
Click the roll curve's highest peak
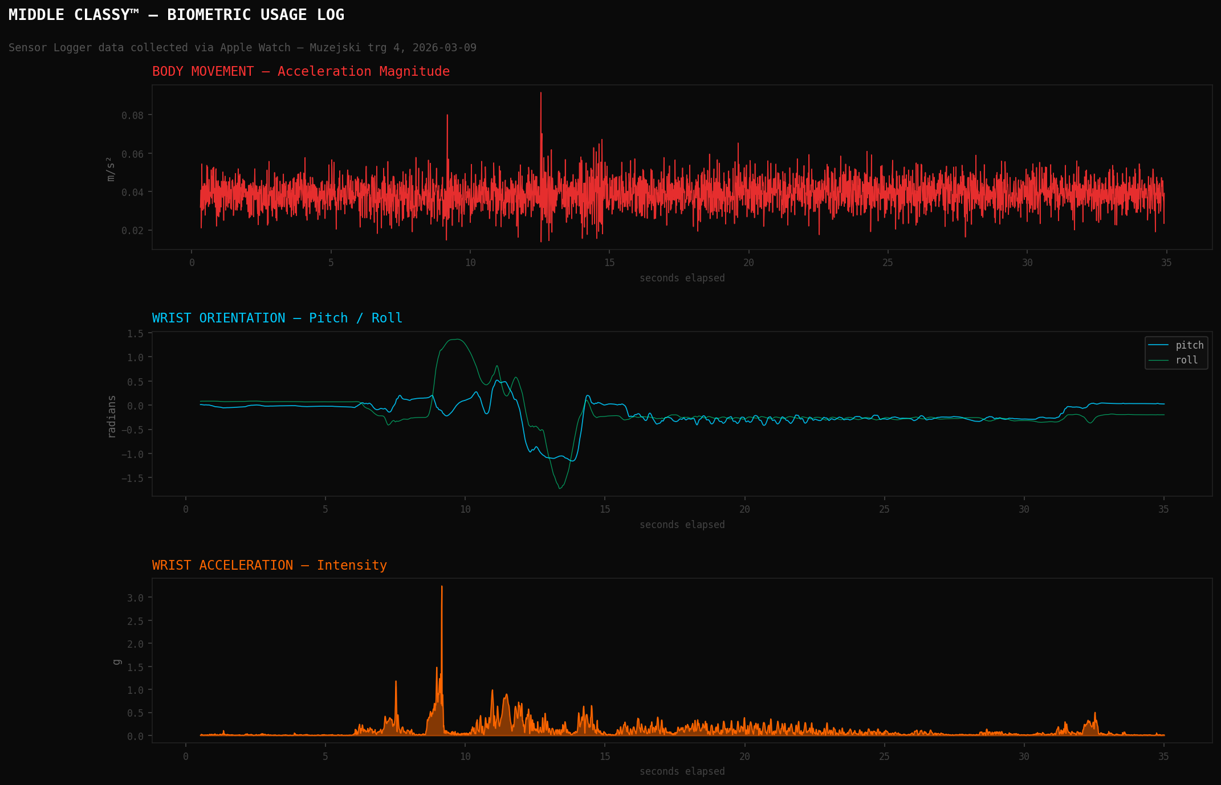[457, 340]
